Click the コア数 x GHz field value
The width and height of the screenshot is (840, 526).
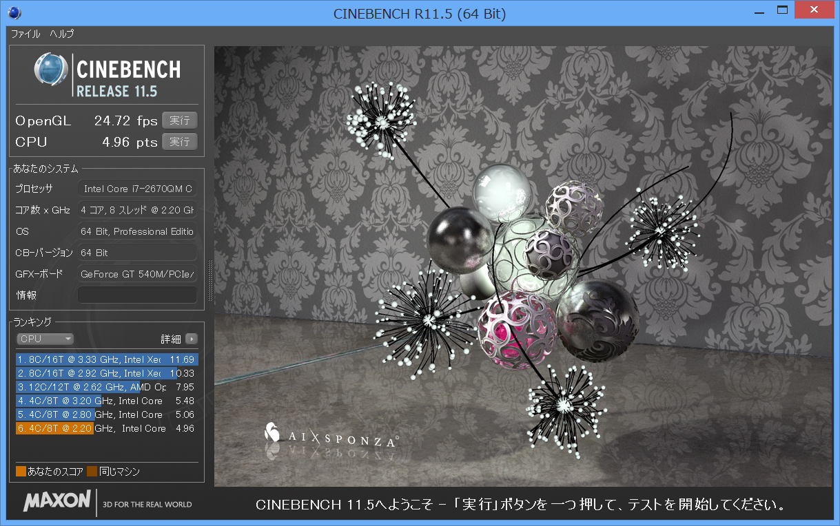pos(137,210)
